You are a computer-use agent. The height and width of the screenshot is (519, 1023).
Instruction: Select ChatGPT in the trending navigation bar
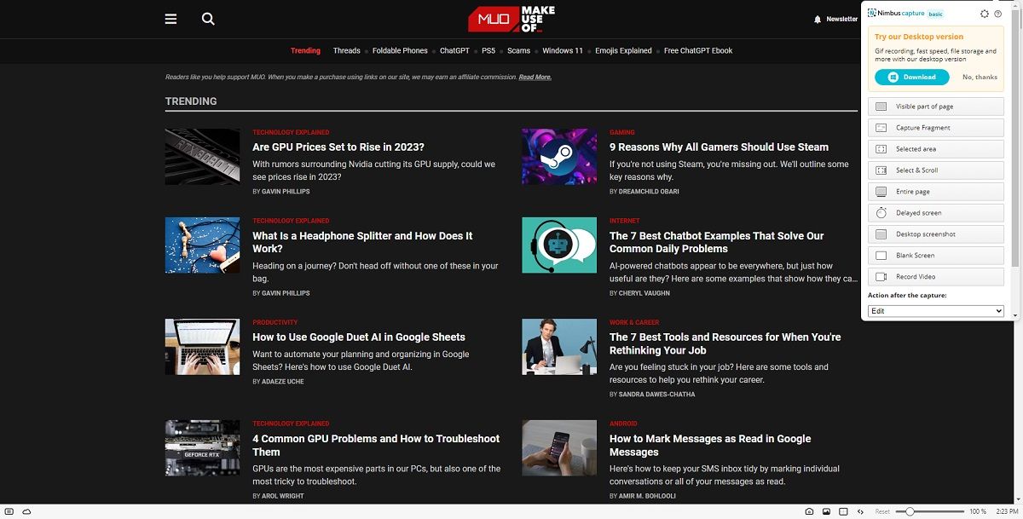coord(454,50)
